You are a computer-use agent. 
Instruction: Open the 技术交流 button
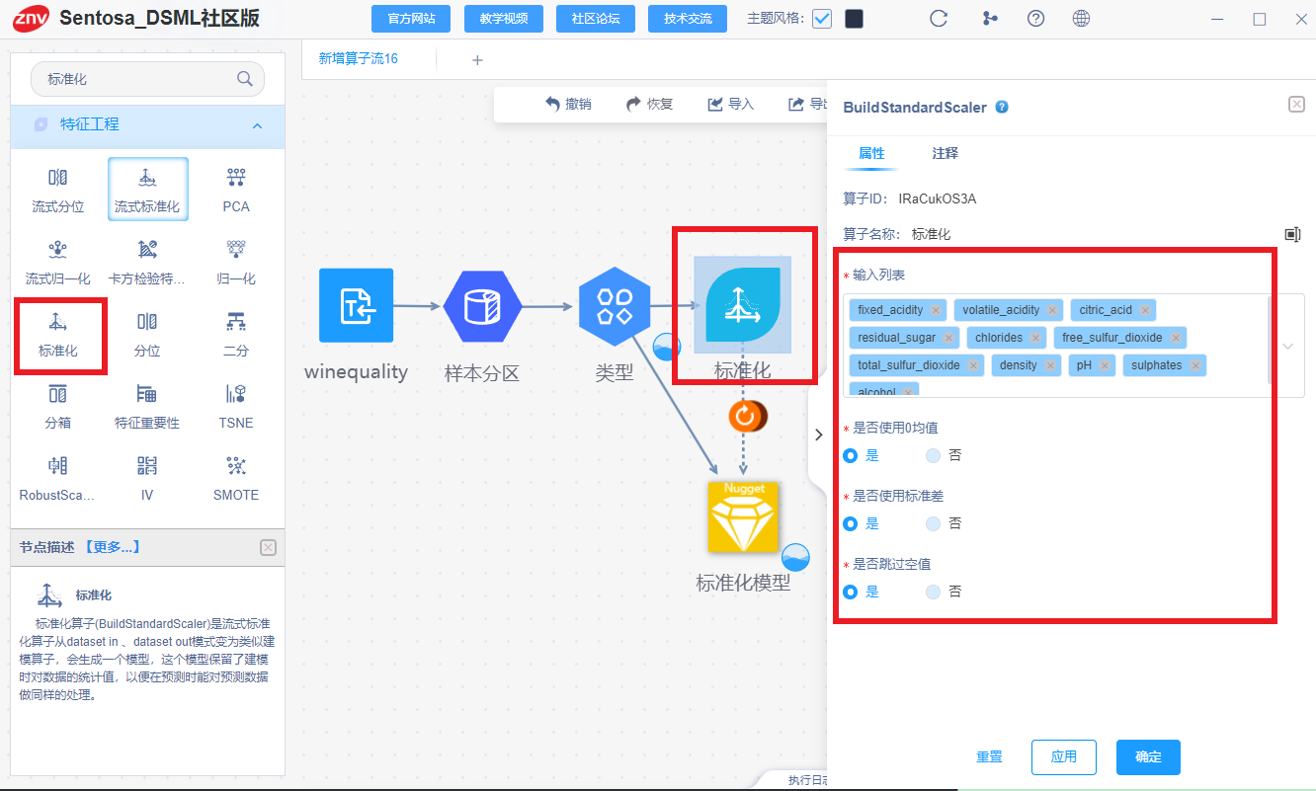tap(688, 19)
